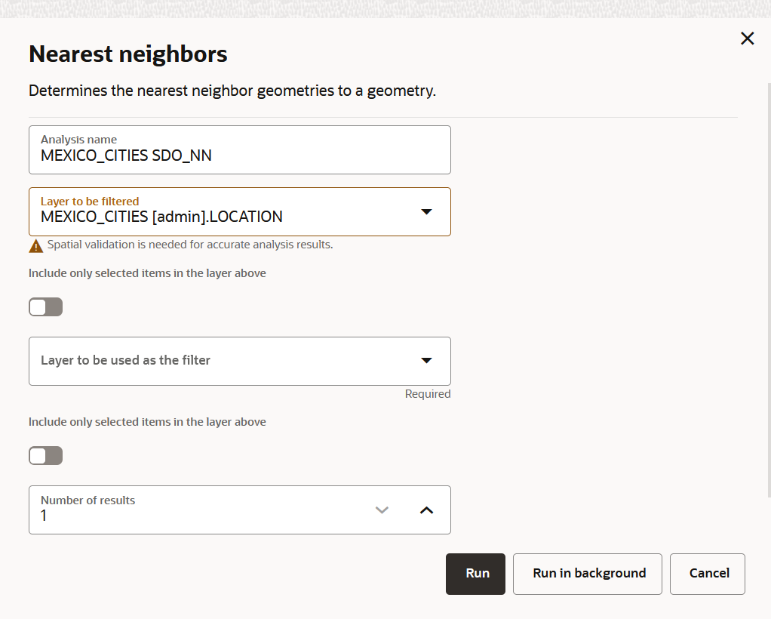Toggle selected items only for the filtered layer
The height and width of the screenshot is (619, 771).
point(46,307)
